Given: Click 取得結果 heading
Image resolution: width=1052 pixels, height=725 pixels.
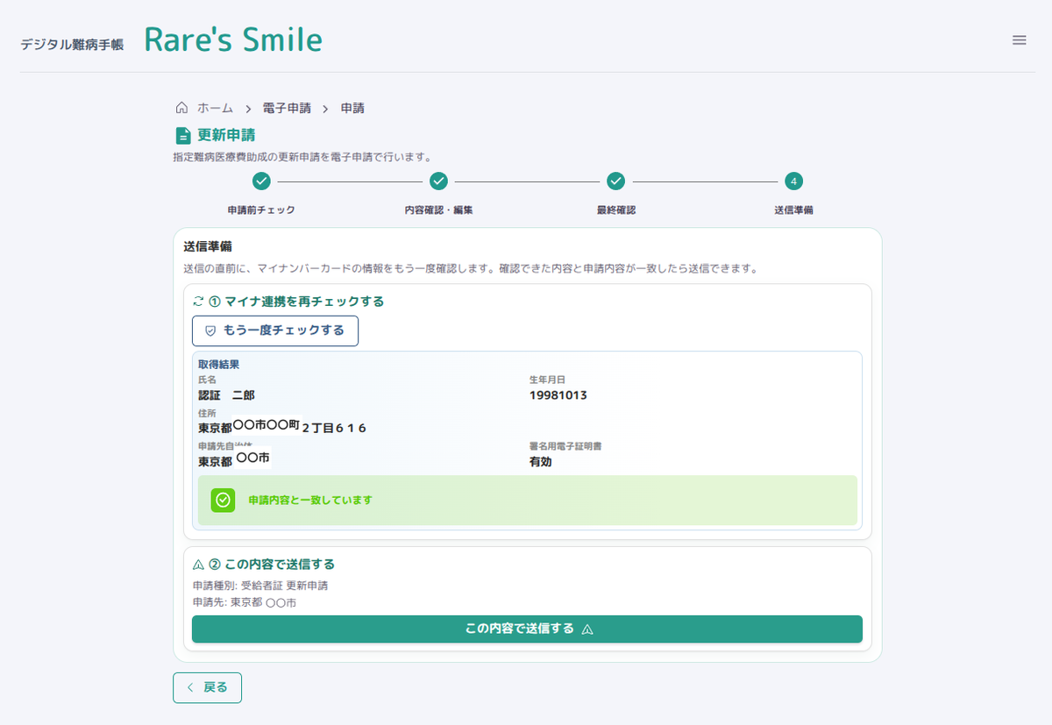Looking at the screenshot, I should [x=219, y=364].
